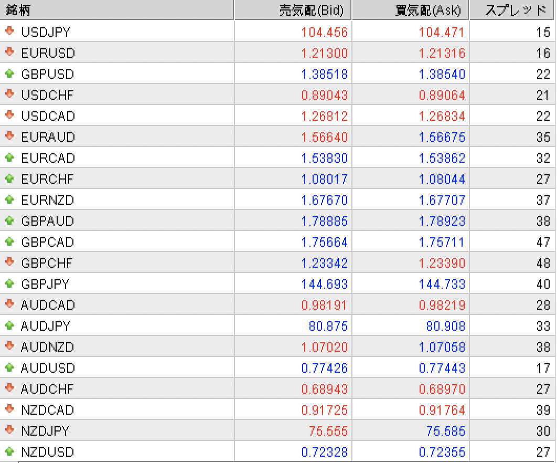Click the GBPCAD spread value 47
Image resolution: width=557 pixels, height=463 pixels.
click(543, 242)
